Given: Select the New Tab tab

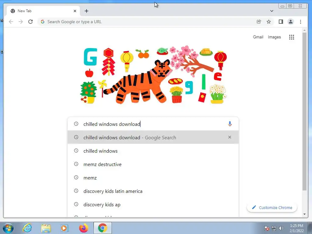Looking at the screenshot, I should 43,11.
